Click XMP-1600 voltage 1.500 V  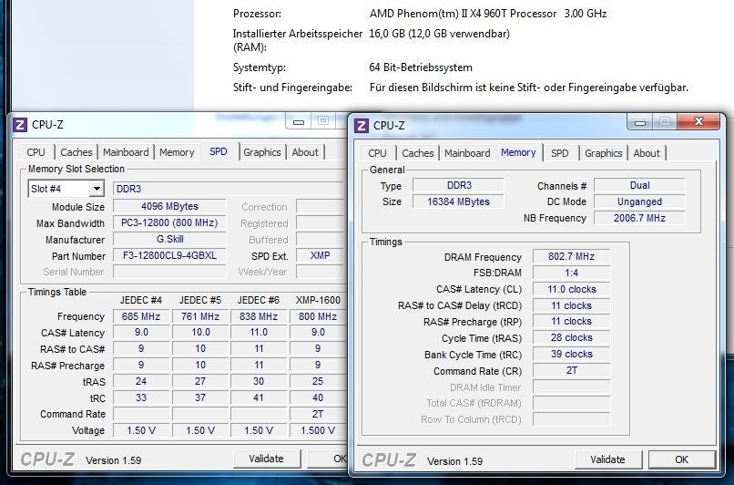click(x=318, y=430)
